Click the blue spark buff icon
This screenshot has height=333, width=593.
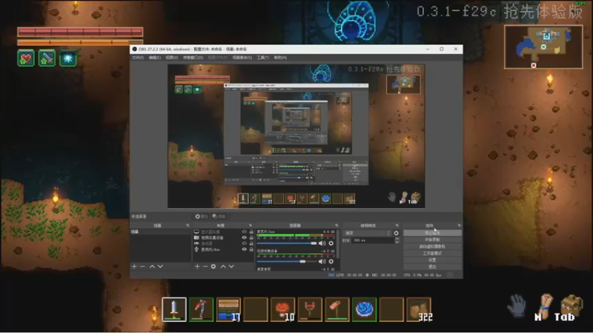coord(68,58)
